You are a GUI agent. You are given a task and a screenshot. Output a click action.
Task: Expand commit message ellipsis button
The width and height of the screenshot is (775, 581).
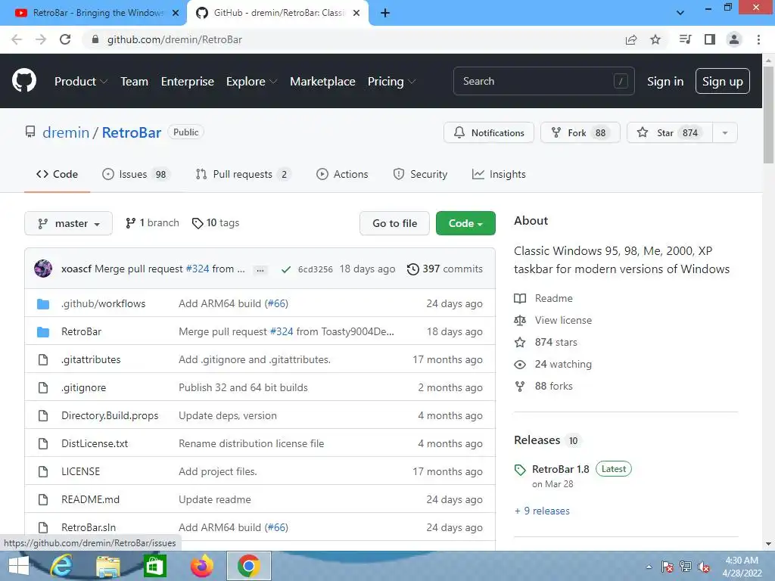260,270
